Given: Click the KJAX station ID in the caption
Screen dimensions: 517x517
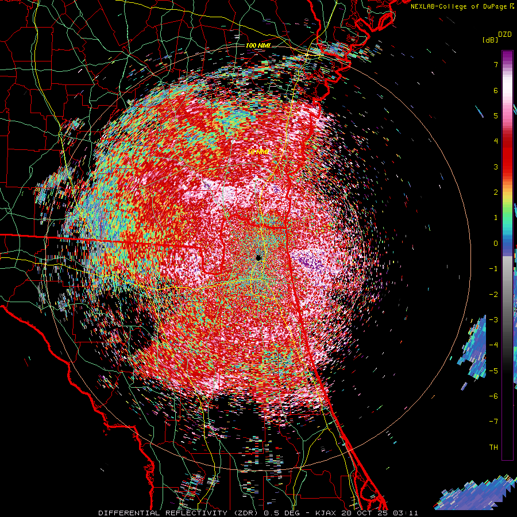Looking at the screenshot, I should point(326,513).
